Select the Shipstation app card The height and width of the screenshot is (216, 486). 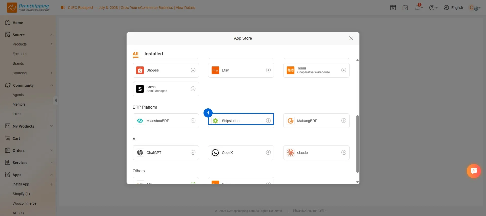pos(241,121)
